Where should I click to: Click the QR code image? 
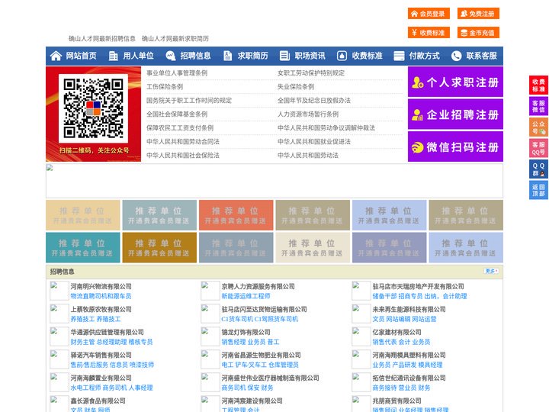(x=93, y=108)
